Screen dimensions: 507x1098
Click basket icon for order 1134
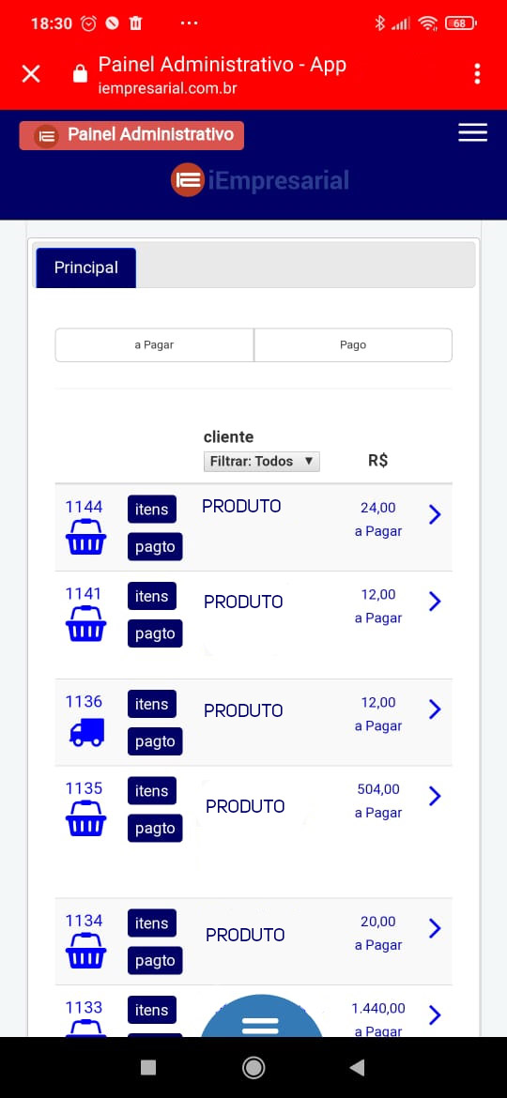point(85,951)
